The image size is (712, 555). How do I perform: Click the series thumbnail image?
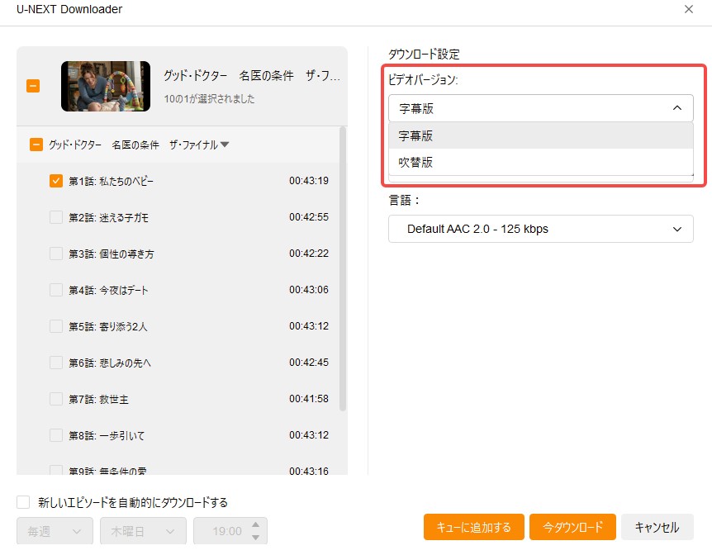(x=106, y=85)
